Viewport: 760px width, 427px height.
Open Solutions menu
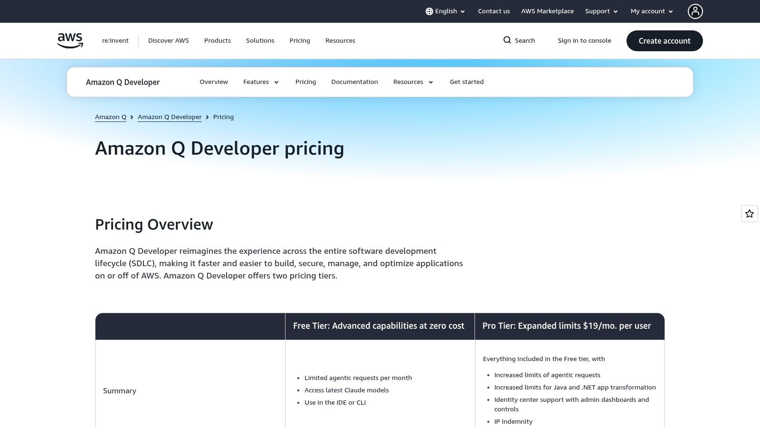(x=260, y=41)
